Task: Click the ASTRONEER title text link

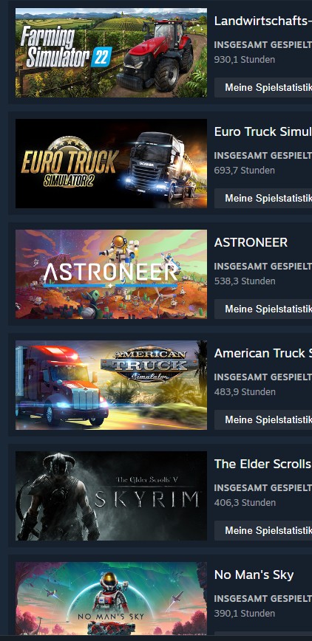Action: (251, 242)
